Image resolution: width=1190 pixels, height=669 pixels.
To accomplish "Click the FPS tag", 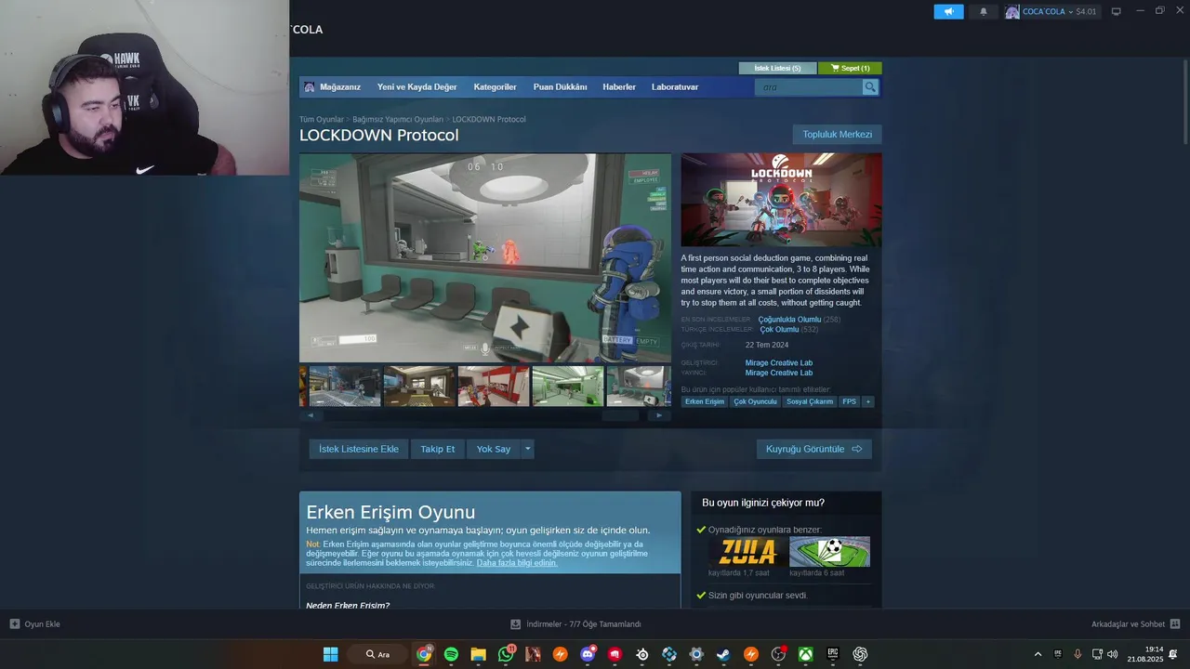I will (850, 401).
